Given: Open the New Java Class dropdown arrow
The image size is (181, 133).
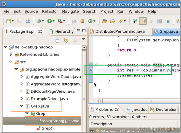Looking at the screenshot, I should click(x=94, y=21).
